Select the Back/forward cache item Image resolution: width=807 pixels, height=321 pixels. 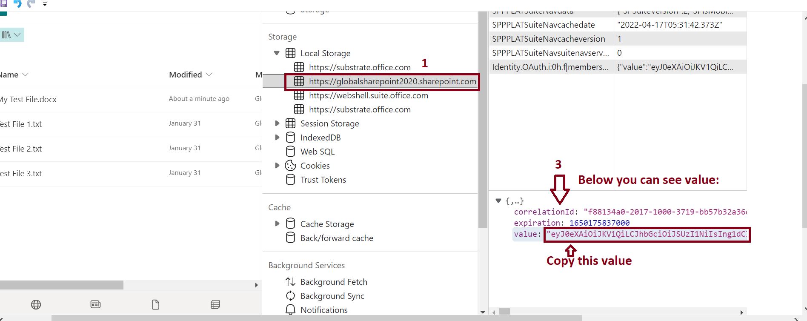[x=337, y=238]
